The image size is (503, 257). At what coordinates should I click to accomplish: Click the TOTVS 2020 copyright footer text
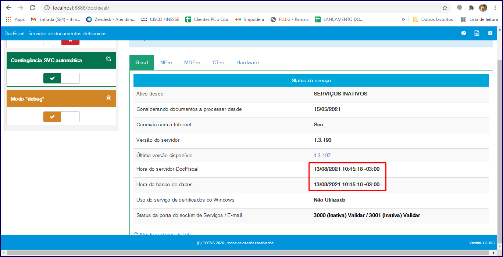235,243
